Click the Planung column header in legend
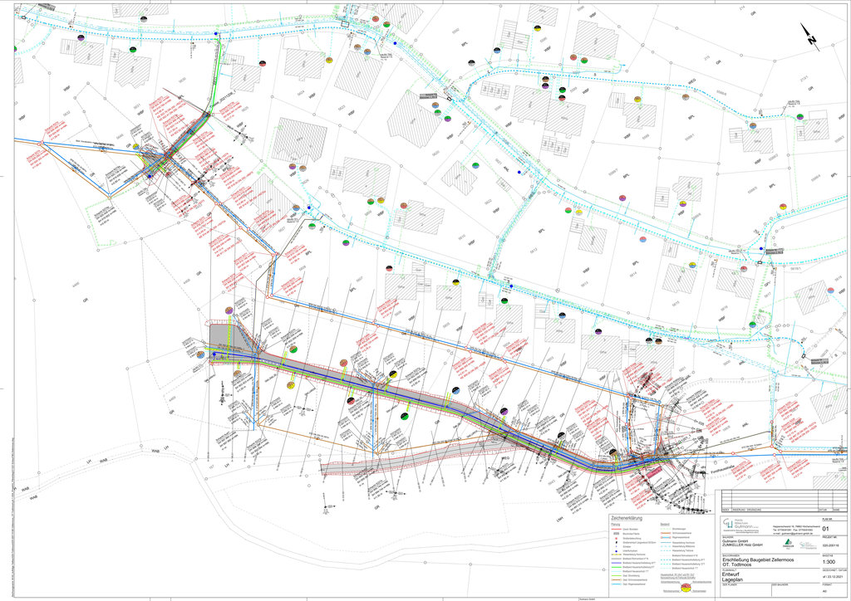This screenshot has height=601, width=851. click(x=616, y=525)
